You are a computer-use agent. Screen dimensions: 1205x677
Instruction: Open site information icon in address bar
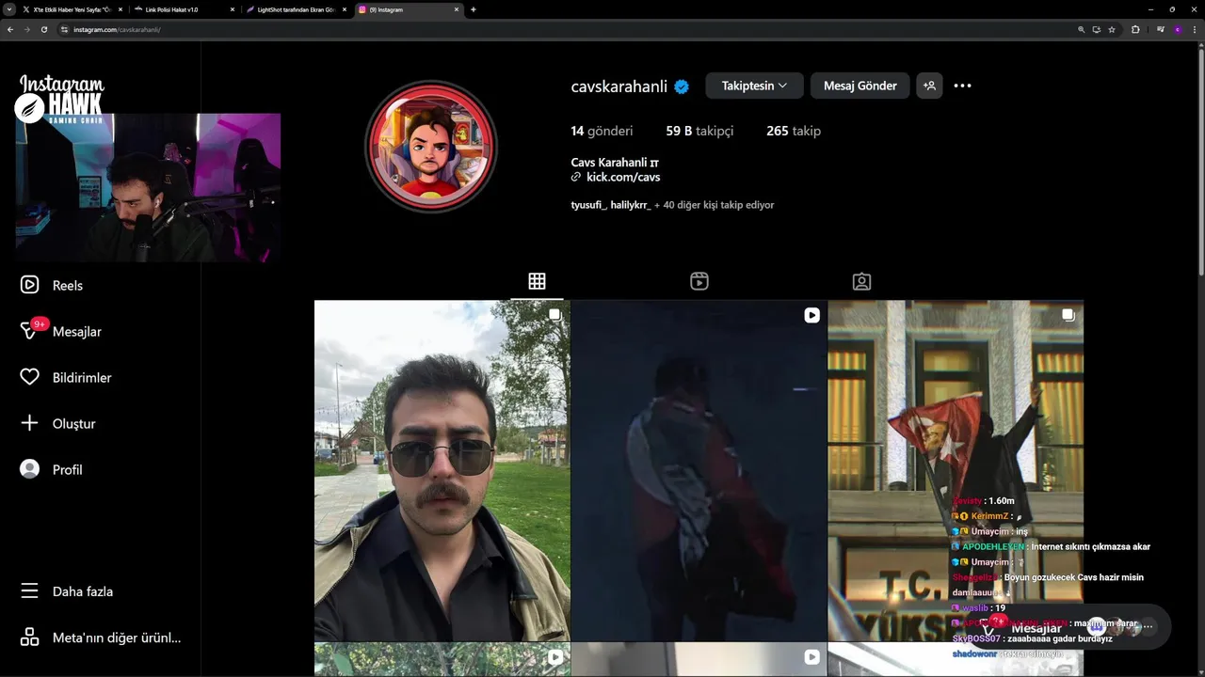click(64, 29)
